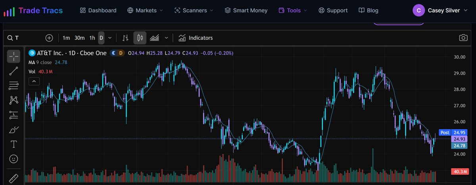Go to the Dashboard page
This screenshot has width=476, height=185.
click(x=98, y=11)
